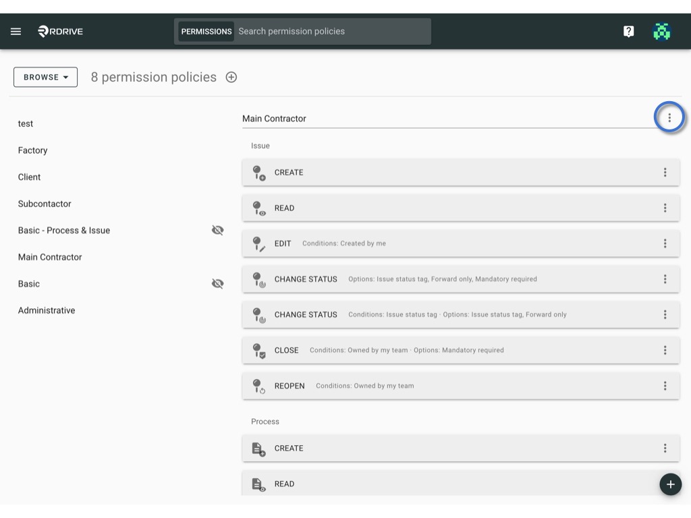Viewport: 691px width, 518px height.
Task: Open options for Process CREATE row
Action: (665, 449)
